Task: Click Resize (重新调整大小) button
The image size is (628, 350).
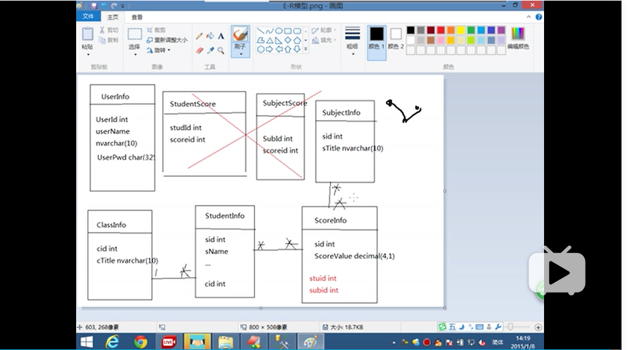Action: coord(167,40)
